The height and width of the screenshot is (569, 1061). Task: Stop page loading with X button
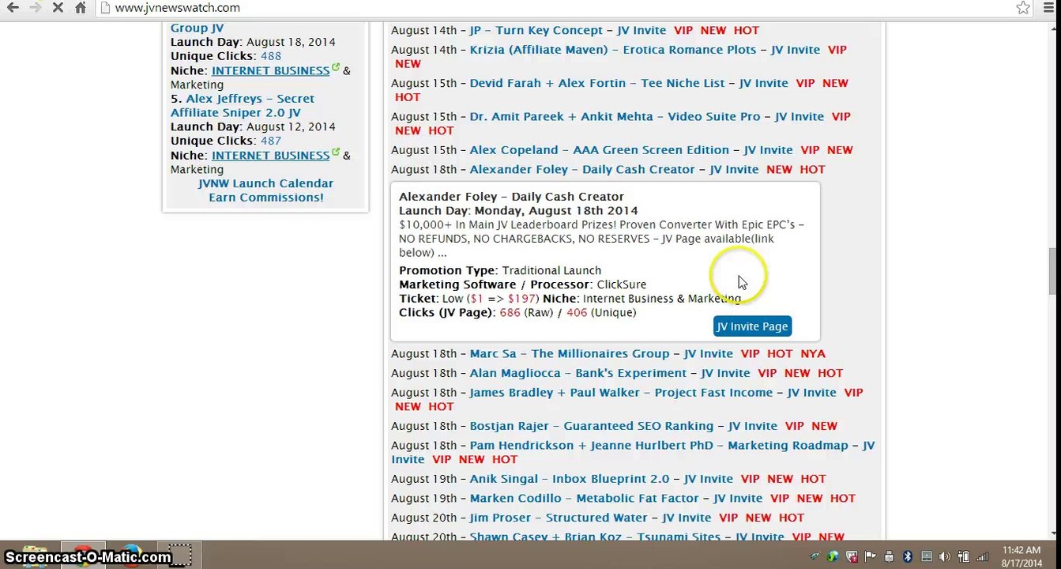(58, 8)
